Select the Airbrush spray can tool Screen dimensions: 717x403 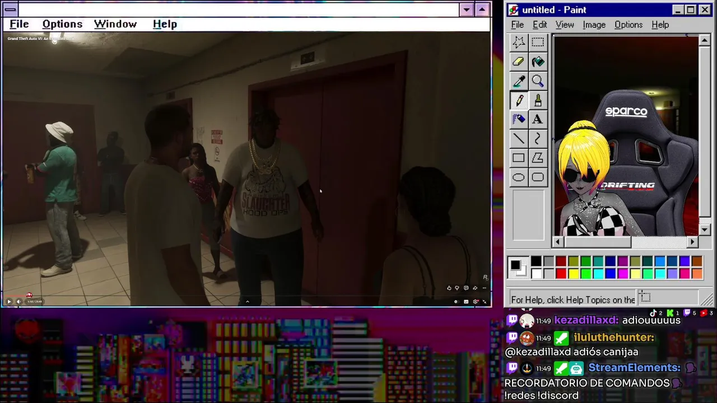pyautogui.click(x=519, y=119)
